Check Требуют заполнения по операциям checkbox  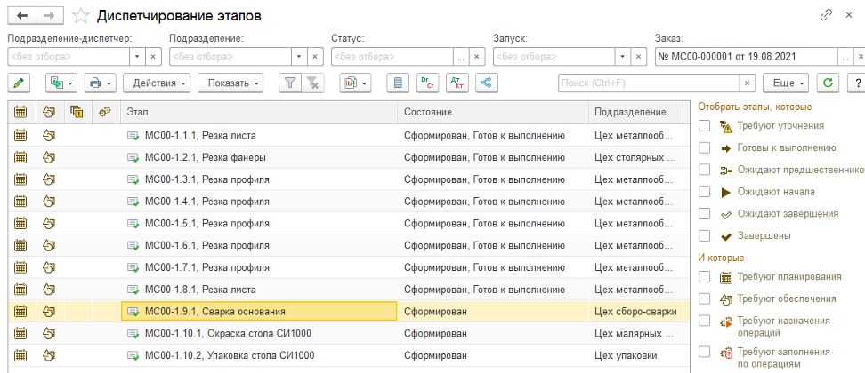pos(704,351)
